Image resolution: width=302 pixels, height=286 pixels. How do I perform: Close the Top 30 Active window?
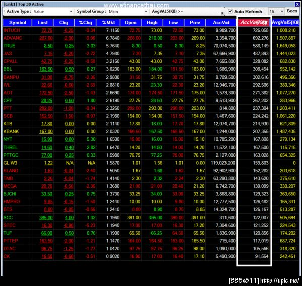pyautogui.click(x=297, y=4)
